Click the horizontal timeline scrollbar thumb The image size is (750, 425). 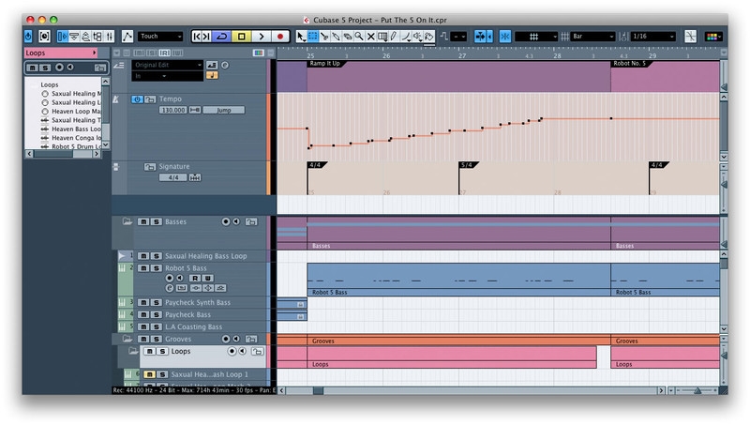(318, 390)
